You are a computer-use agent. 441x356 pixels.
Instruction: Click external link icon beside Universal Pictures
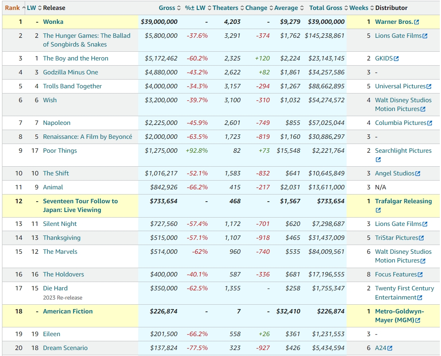click(429, 86)
